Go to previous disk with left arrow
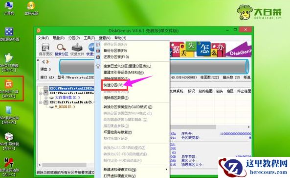Screen dimensions: 290x178 pyautogui.click(x=43, y=62)
